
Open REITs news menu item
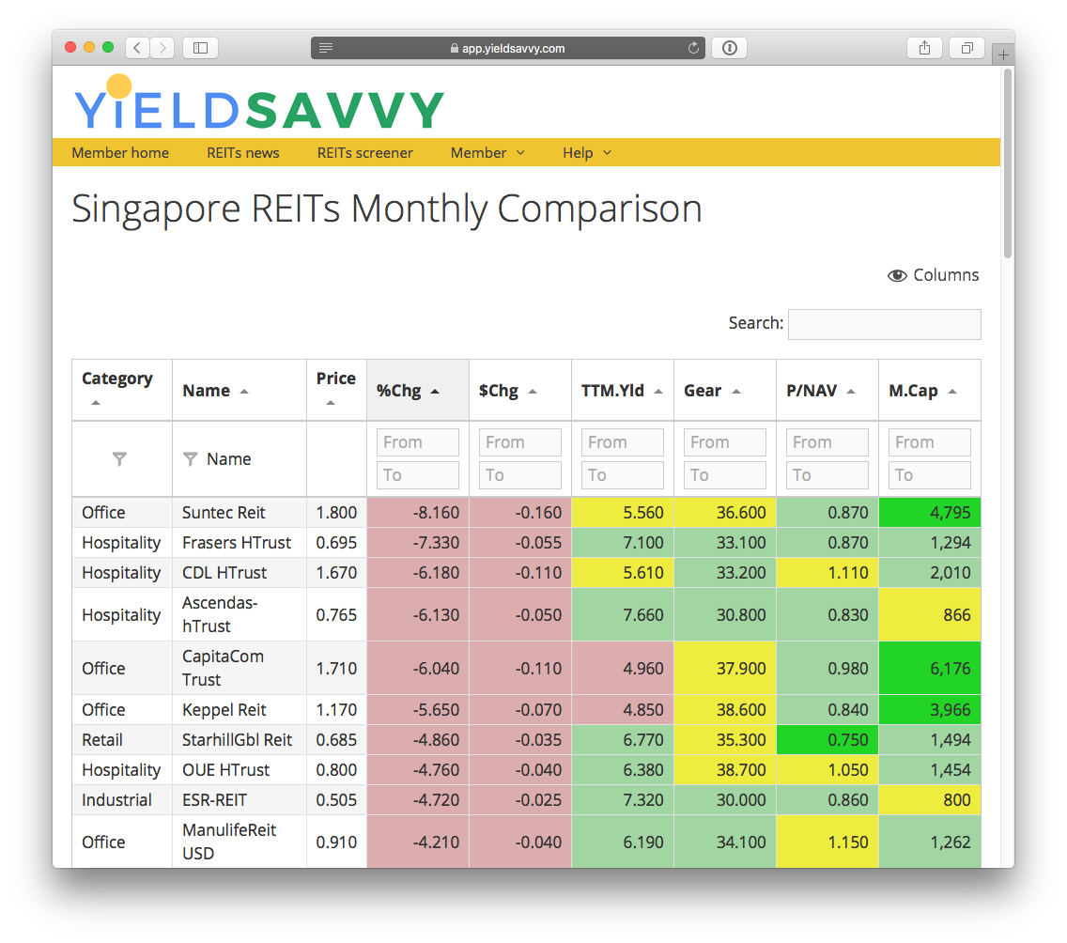click(243, 153)
